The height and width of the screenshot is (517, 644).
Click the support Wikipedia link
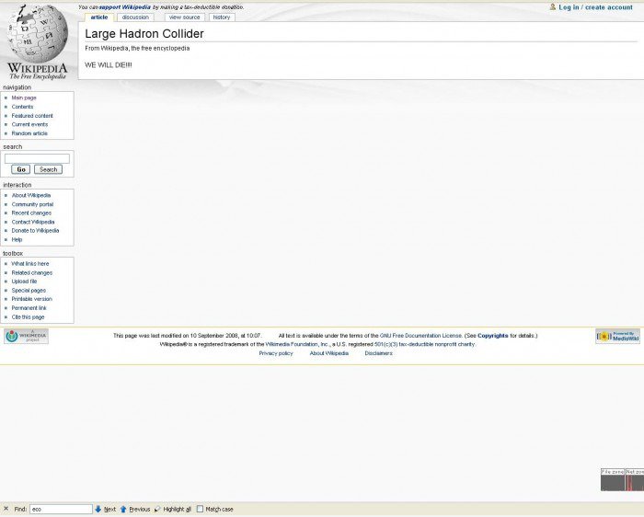click(x=125, y=7)
